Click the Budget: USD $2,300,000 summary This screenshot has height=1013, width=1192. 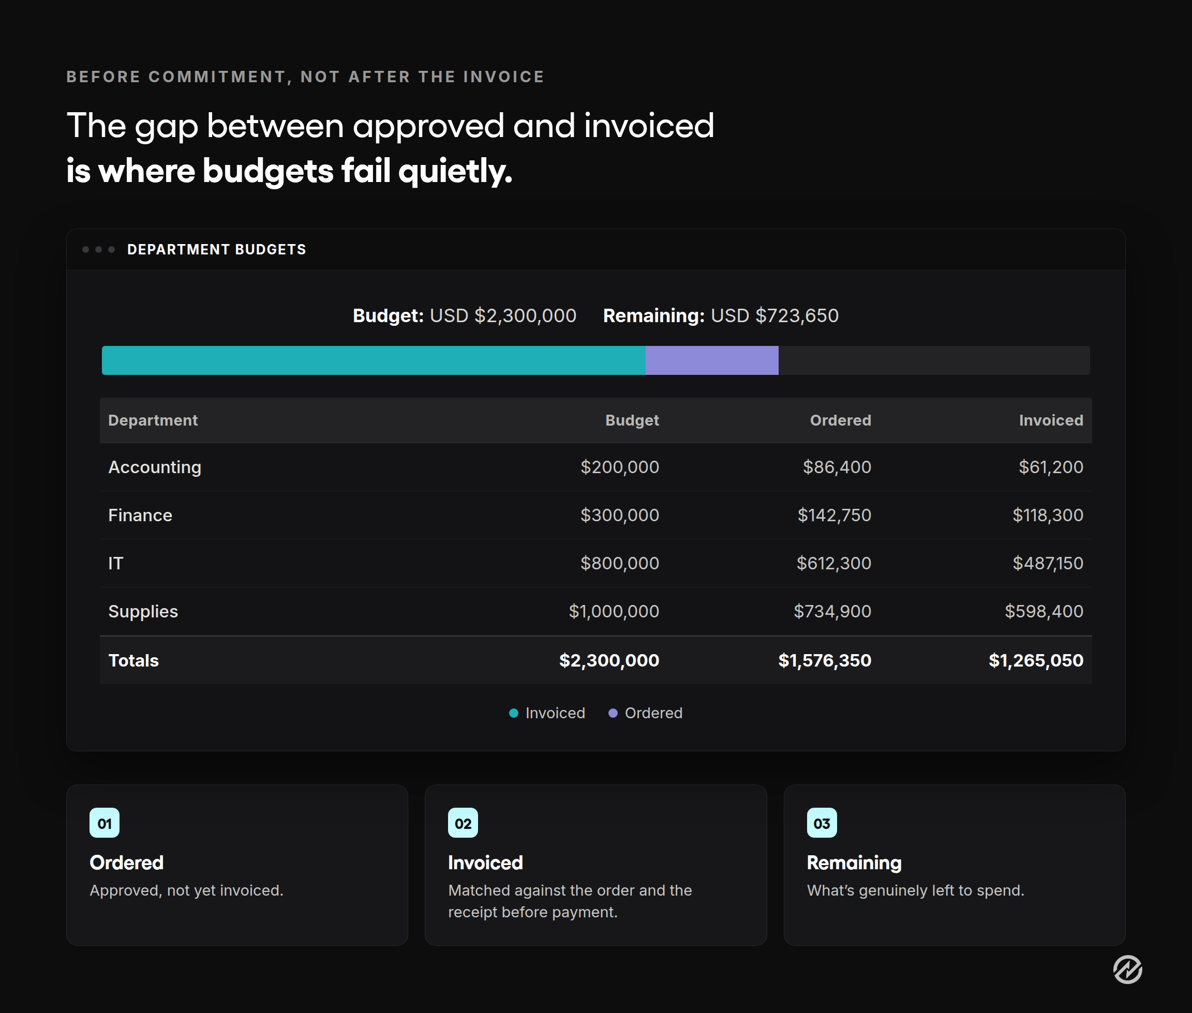pyautogui.click(x=464, y=316)
